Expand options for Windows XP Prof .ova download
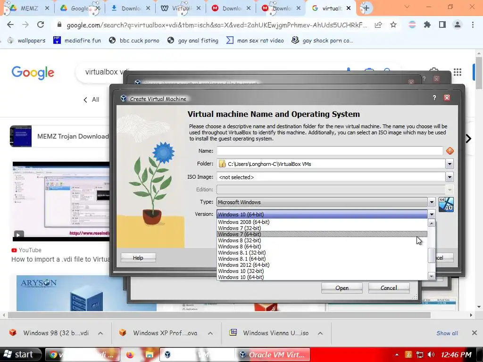483x362 pixels. [x=210, y=333]
